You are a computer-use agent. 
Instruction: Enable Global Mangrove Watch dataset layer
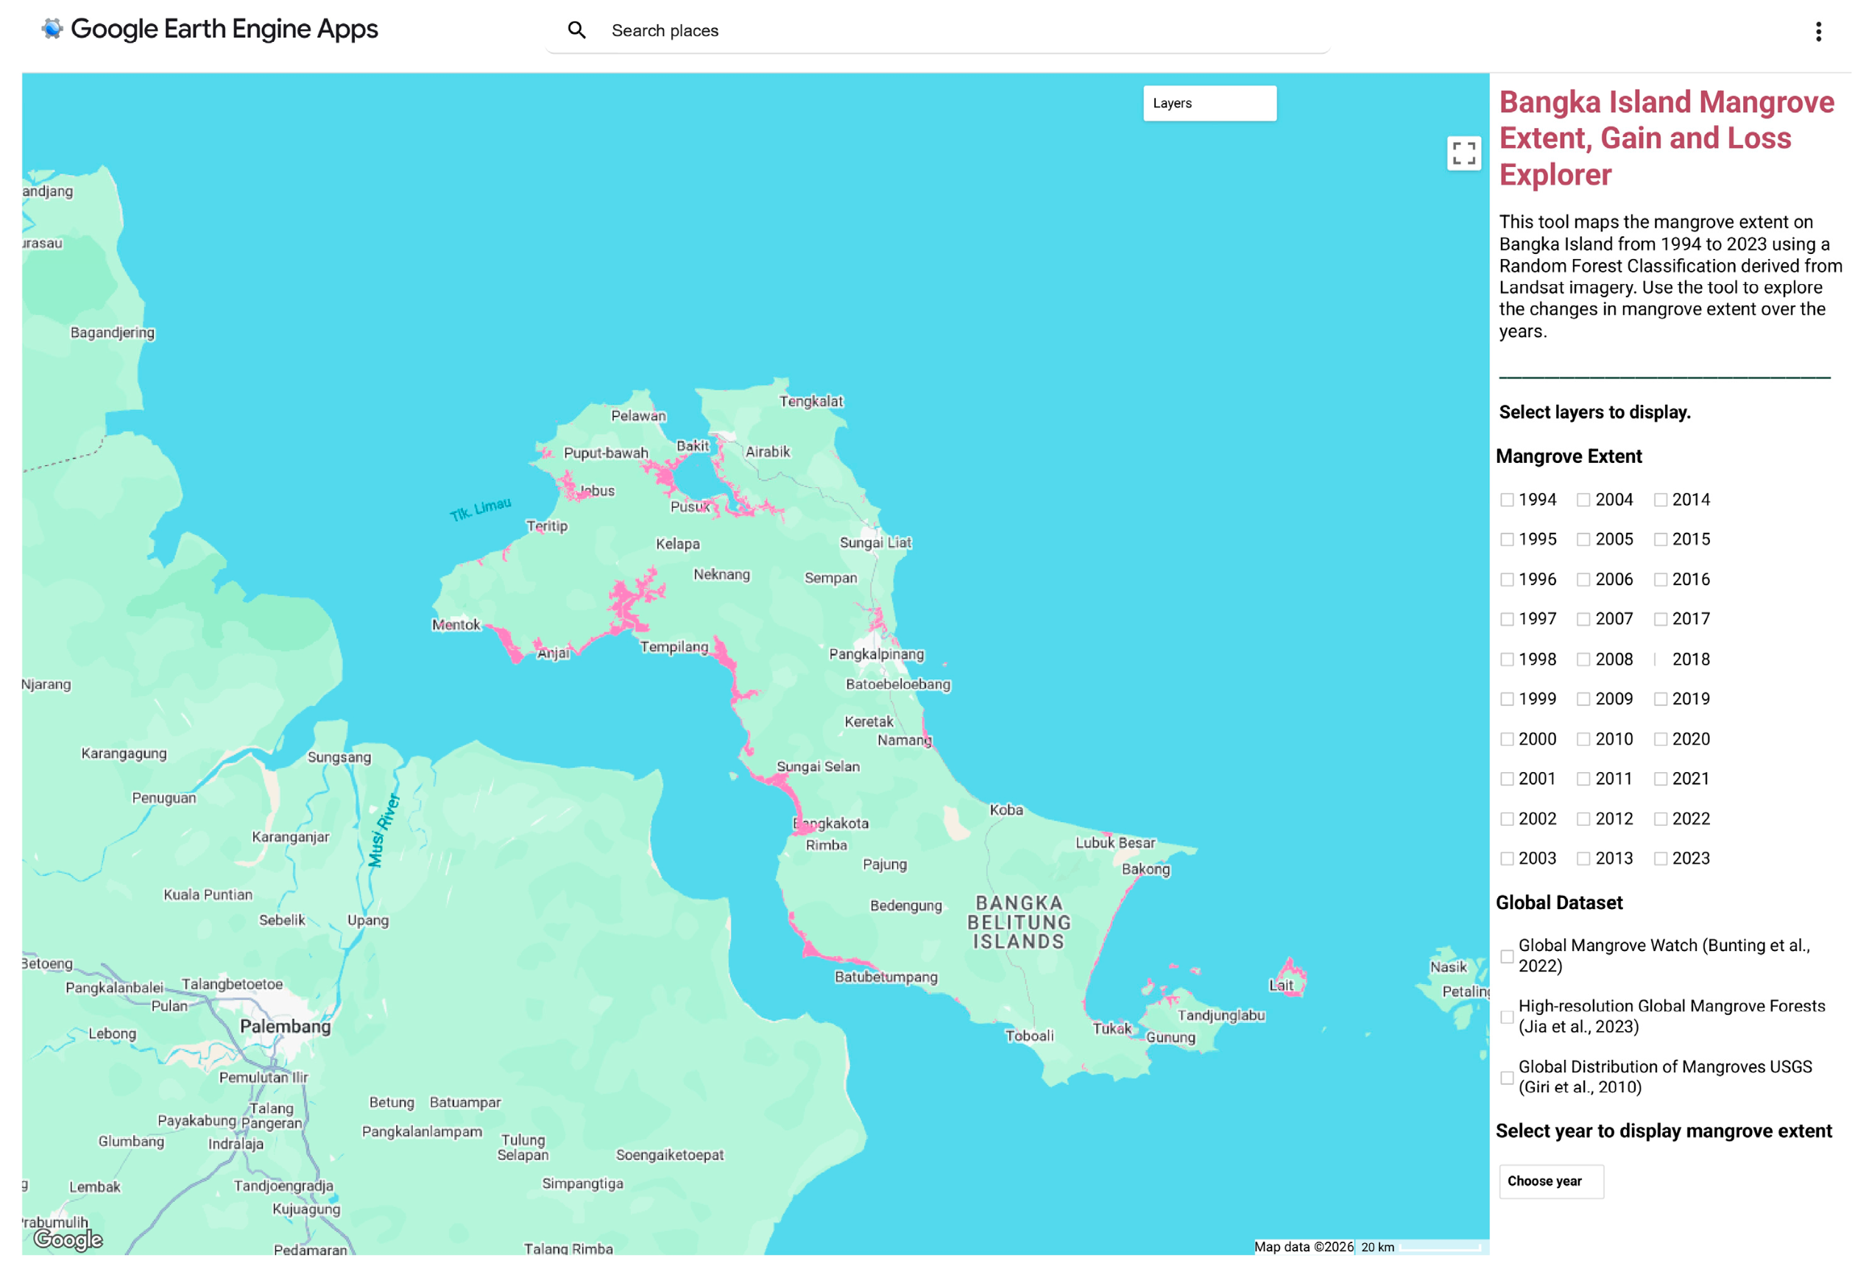[x=1506, y=956]
